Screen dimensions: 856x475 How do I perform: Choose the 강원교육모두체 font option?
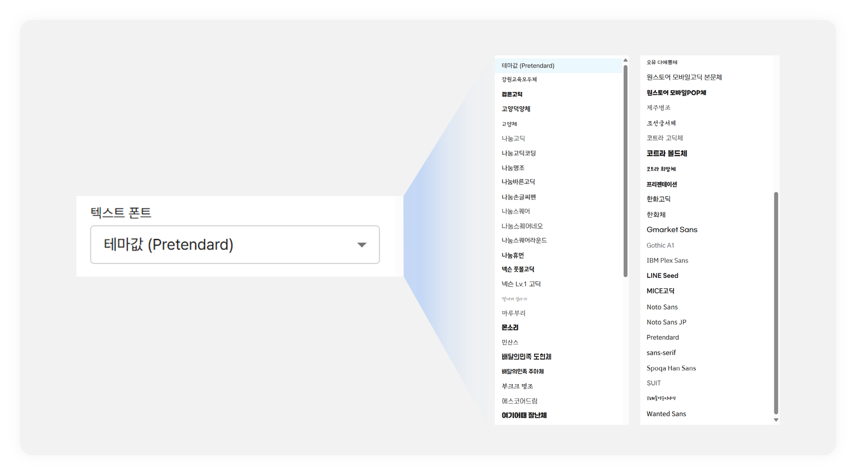point(519,80)
